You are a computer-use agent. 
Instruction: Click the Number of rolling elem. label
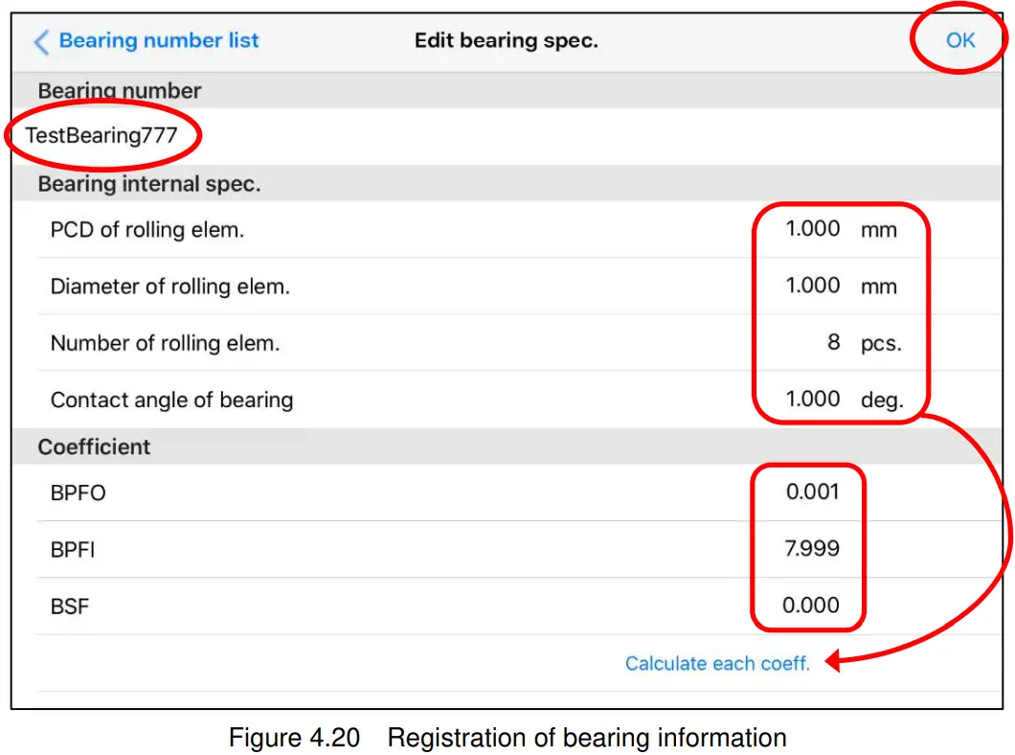tap(165, 343)
